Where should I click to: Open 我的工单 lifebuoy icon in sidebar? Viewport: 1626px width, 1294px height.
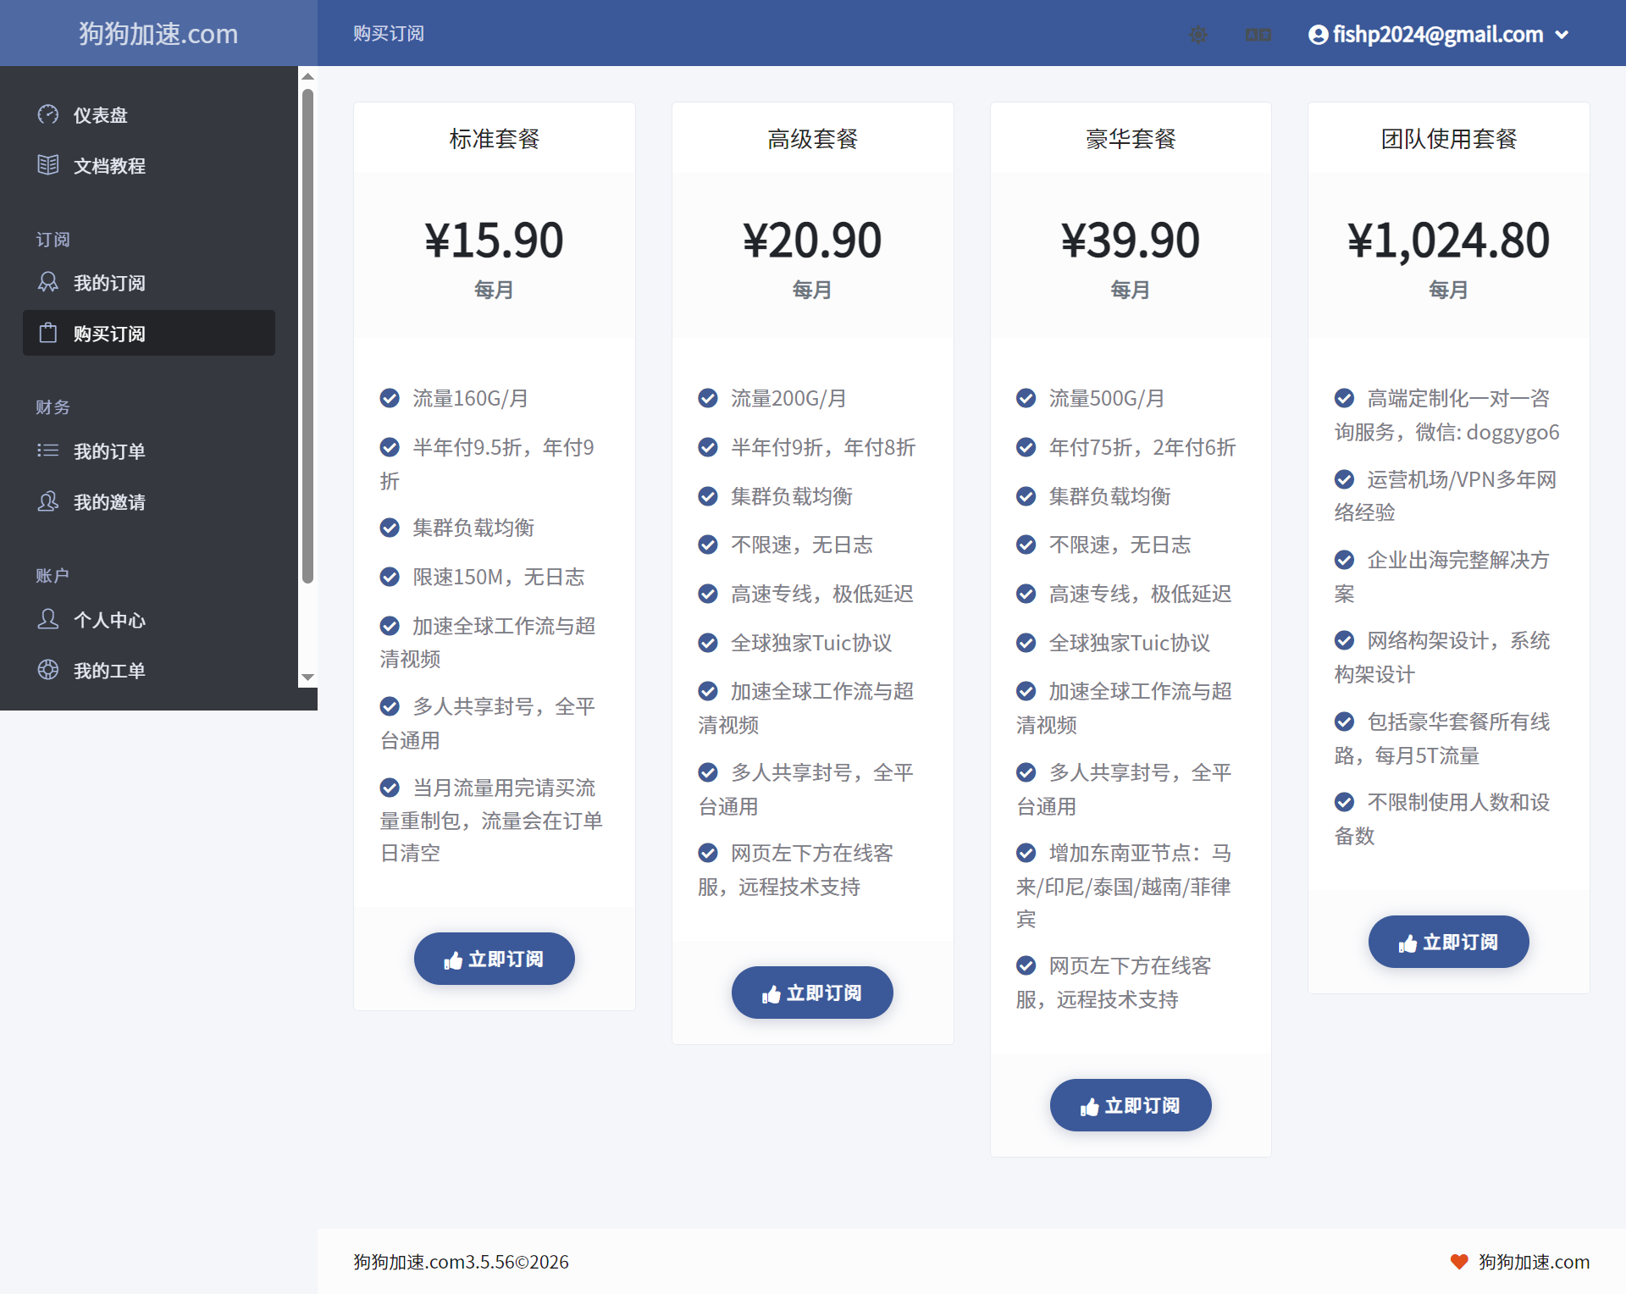click(48, 670)
